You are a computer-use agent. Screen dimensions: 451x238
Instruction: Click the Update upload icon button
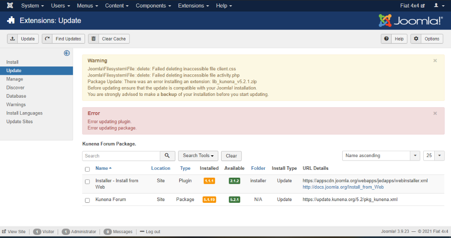(x=12, y=39)
